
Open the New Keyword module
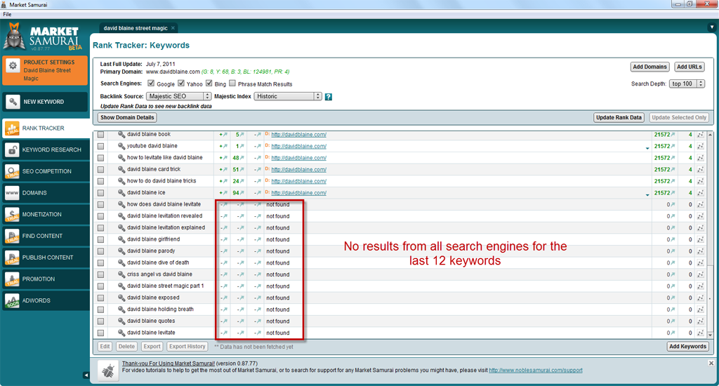point(45,102)
